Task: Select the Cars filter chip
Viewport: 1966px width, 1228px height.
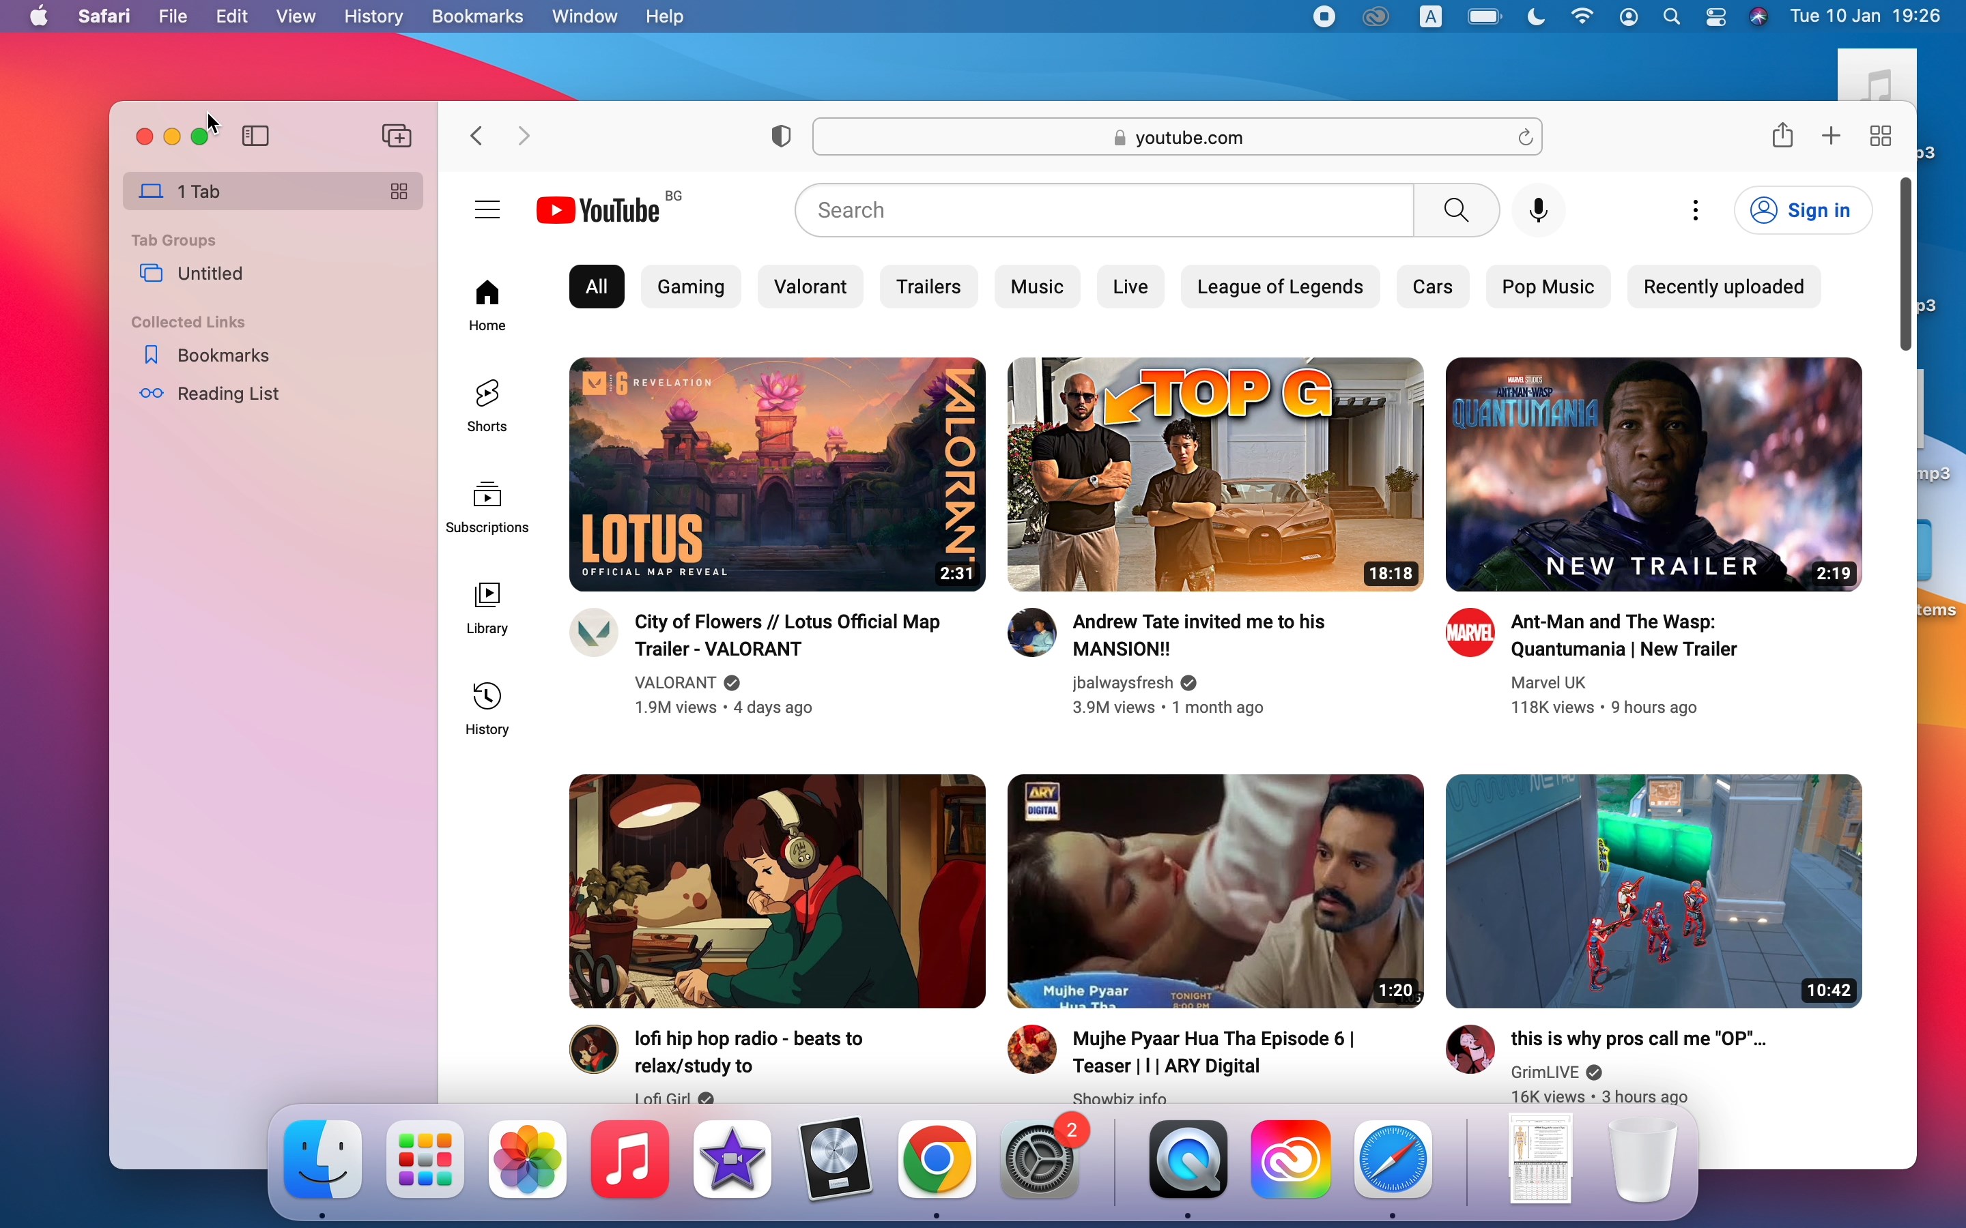Action: tap(1433, 287)
